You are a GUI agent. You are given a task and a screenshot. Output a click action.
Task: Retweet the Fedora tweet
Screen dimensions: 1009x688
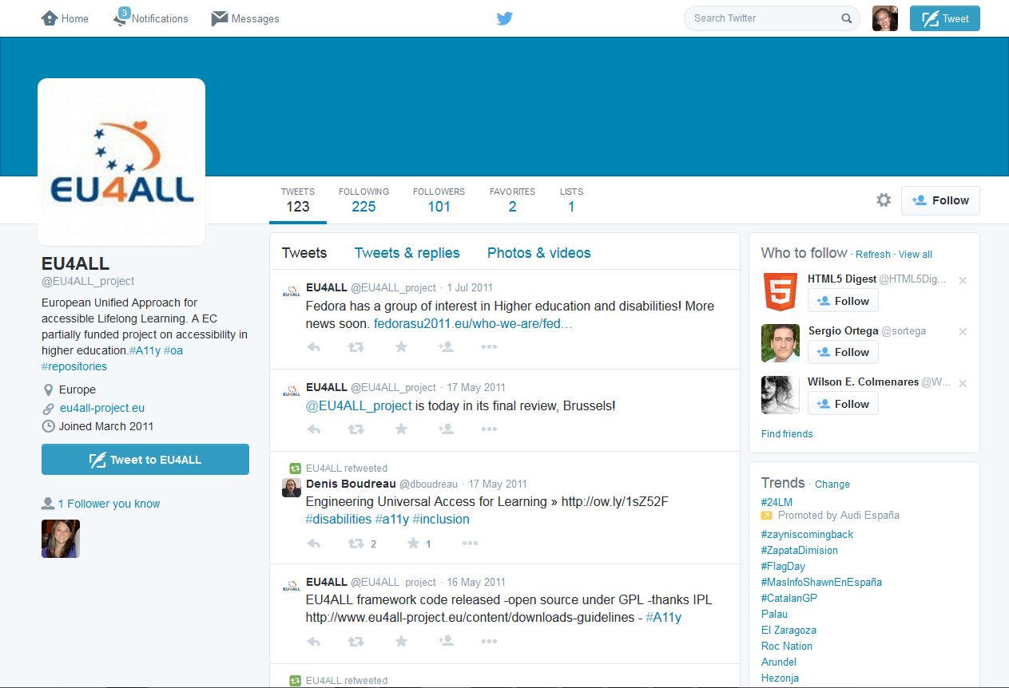(356, 347)
